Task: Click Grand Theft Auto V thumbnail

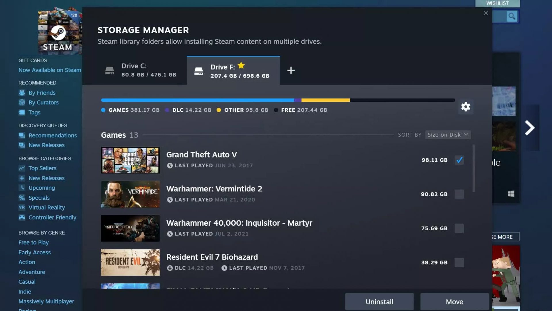Action: click(130, 160)
